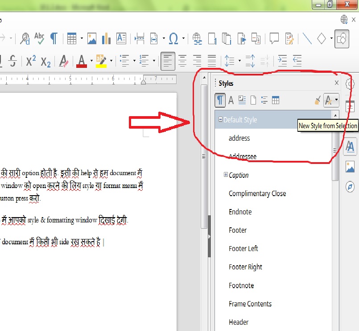
Task: Open the Navigator sidebar panel
Action: click(350, 187)
